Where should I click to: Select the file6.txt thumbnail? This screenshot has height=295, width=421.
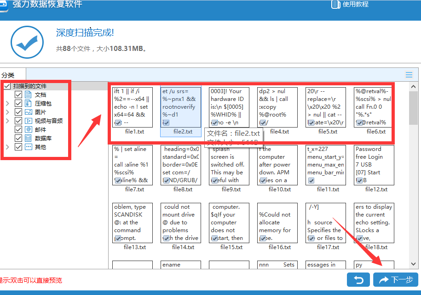pos(374,107)
